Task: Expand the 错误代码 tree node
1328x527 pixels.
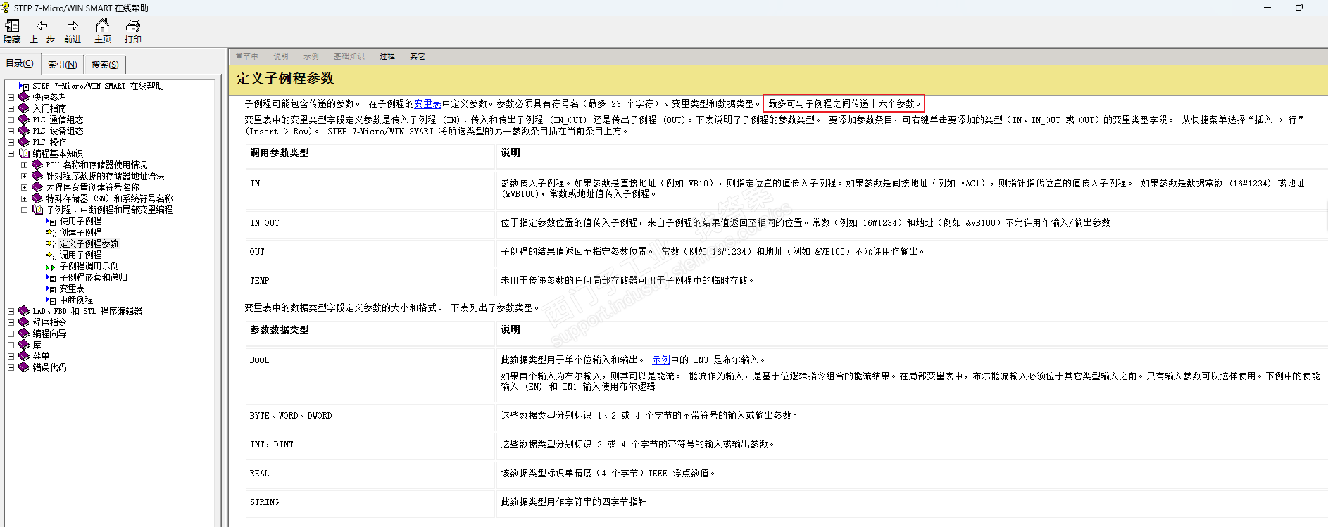Action: (11, 367)
